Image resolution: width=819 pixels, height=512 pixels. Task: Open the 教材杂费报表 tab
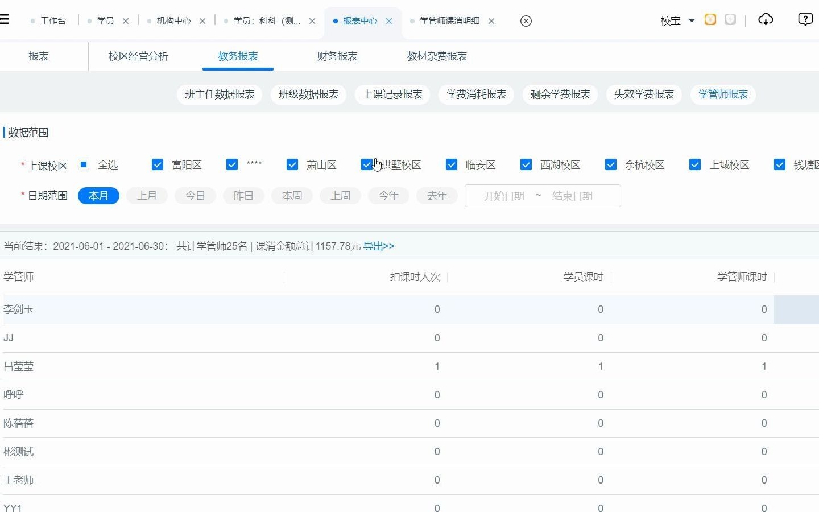click(x=437, y=56)
